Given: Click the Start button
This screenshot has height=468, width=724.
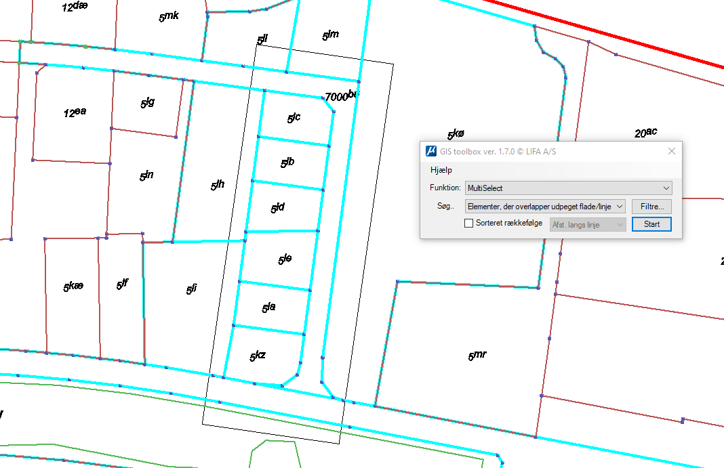Looking at the screenshot, I should pos(651,224).
